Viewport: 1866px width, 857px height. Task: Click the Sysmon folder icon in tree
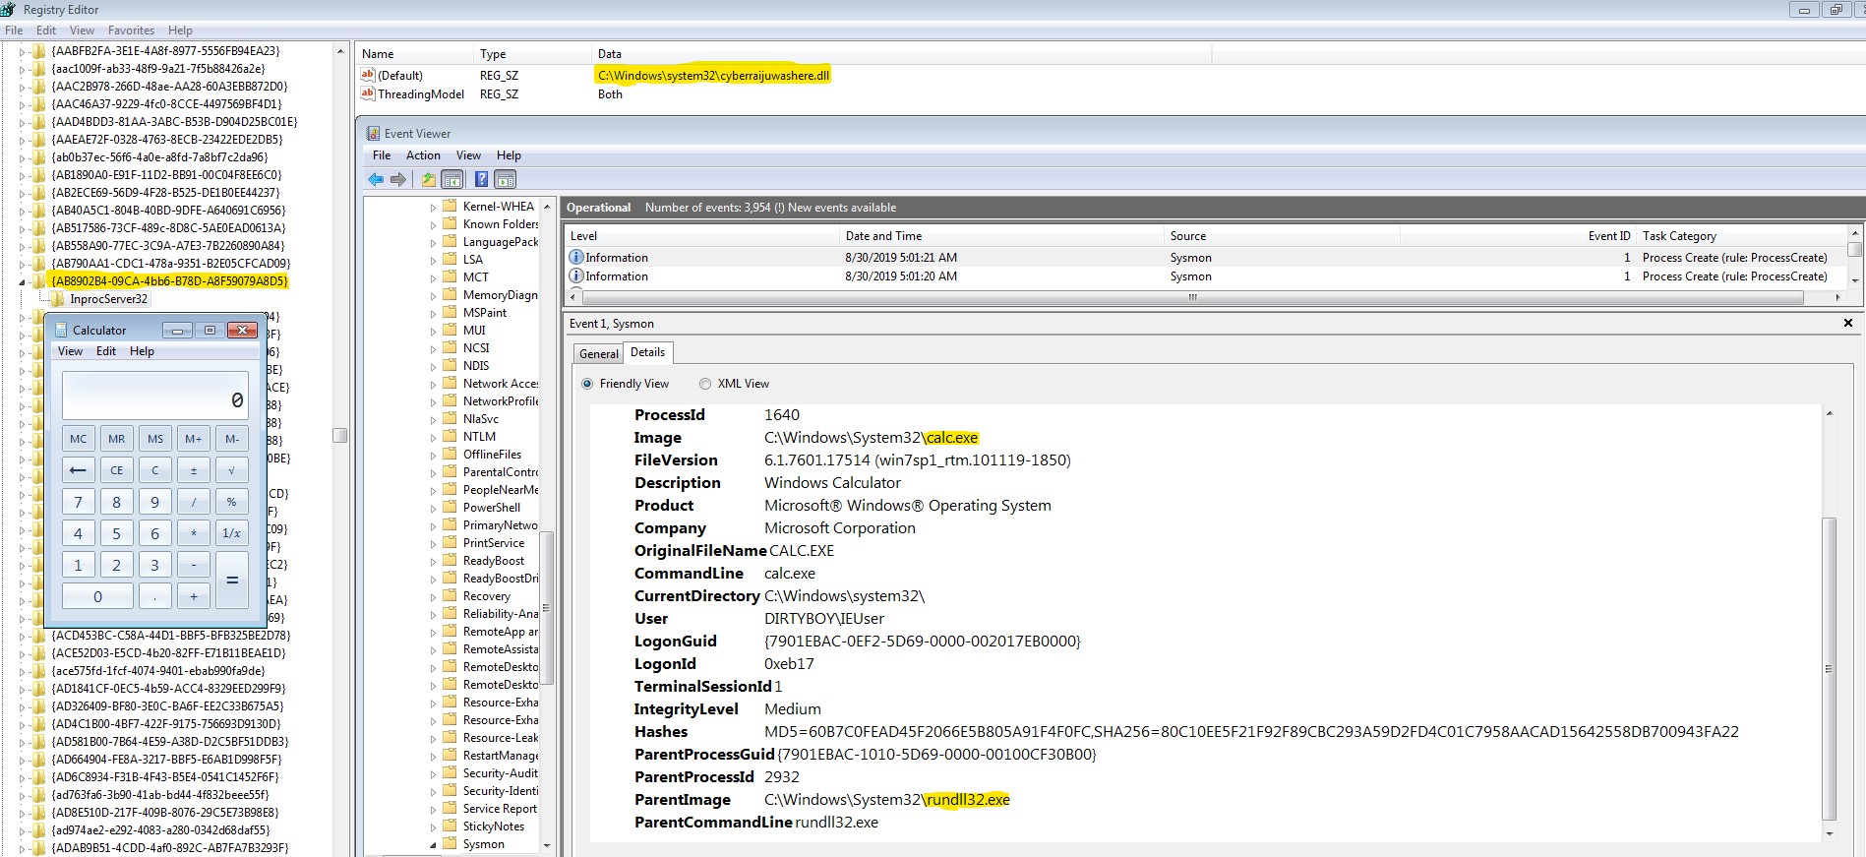(450, 843)
